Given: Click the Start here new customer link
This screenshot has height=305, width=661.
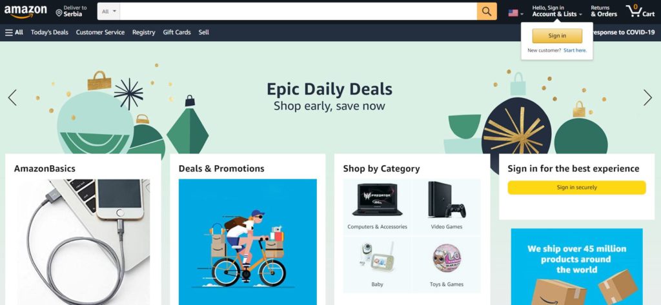Looking at the screenshot, I should [575, 50].
